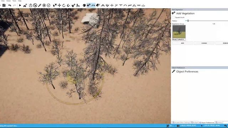Open the speed dropdown arrow in status bar

tap(174, 126)
